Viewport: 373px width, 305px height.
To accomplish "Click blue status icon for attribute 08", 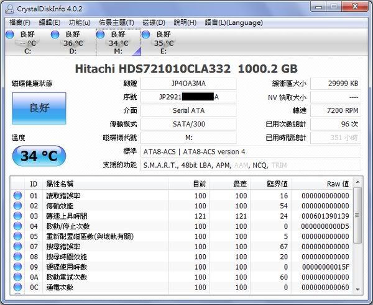I will tap(17, 257).
